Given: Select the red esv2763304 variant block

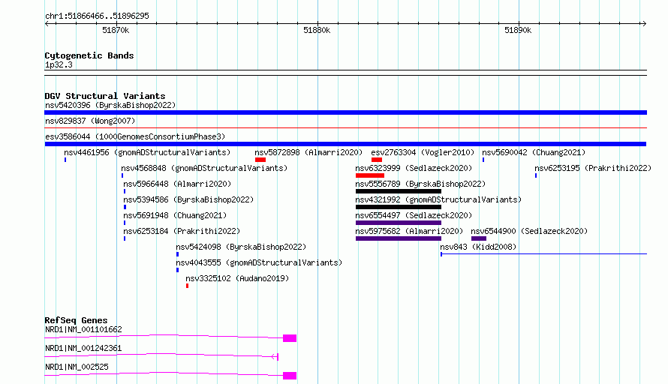Looking at the screenshot, I should (x=377, y=160).
